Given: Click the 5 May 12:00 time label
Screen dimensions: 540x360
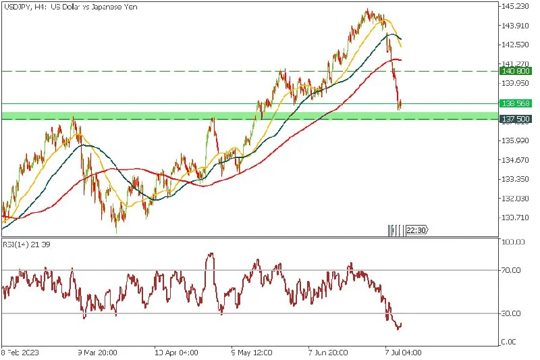Looking at the screenshot, I should point(251,353).
